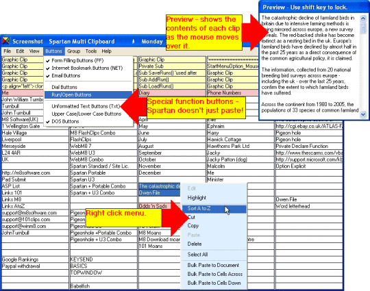The width and height of the screenshot is (370, 291).
Task: Click the support@101clips.com clip
Action: pyautogui.click(x=35, y=220)
